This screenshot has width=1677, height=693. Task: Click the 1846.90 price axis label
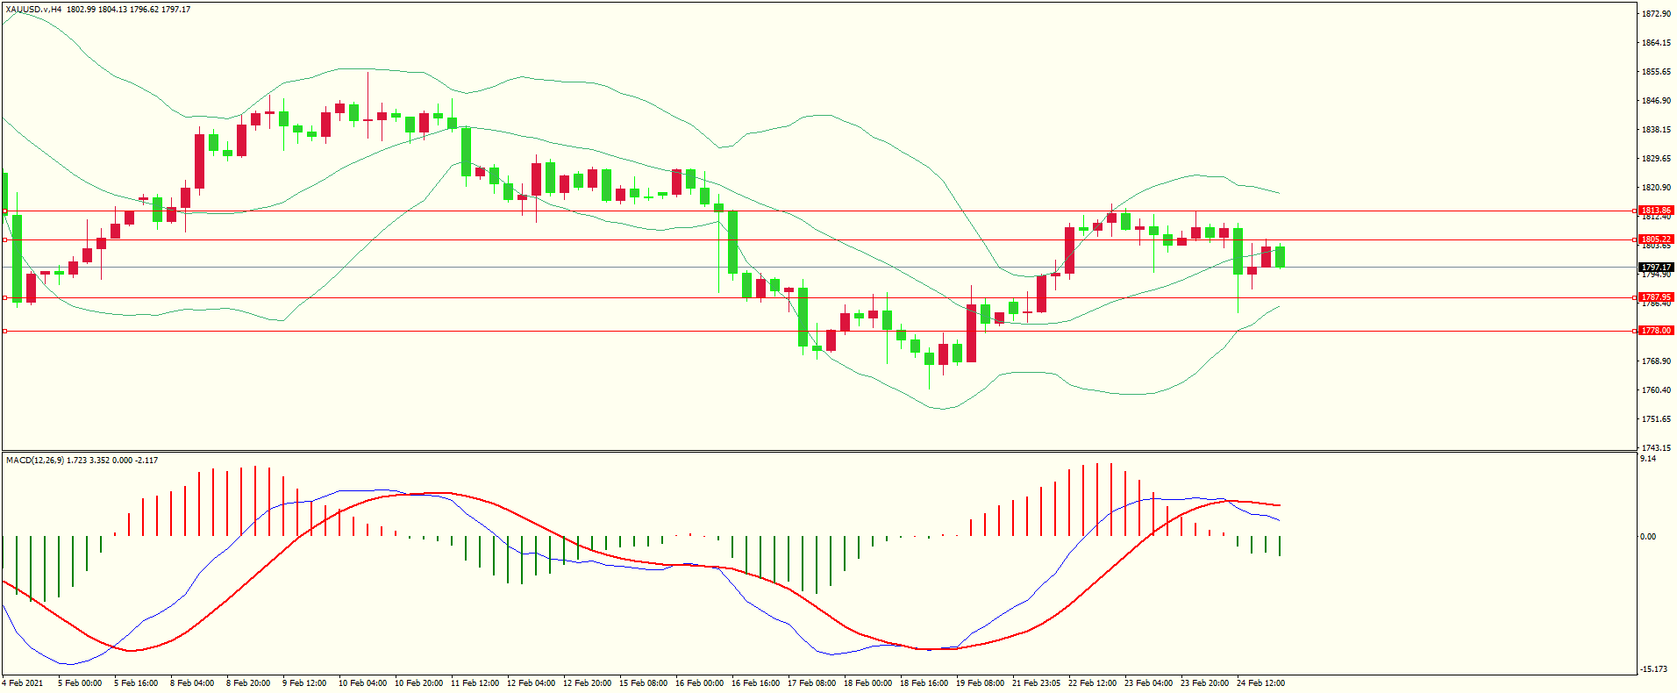pos(1656,101)
